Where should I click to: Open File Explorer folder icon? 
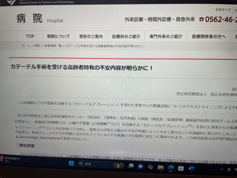pyautogui.click(x=161, y=168)
